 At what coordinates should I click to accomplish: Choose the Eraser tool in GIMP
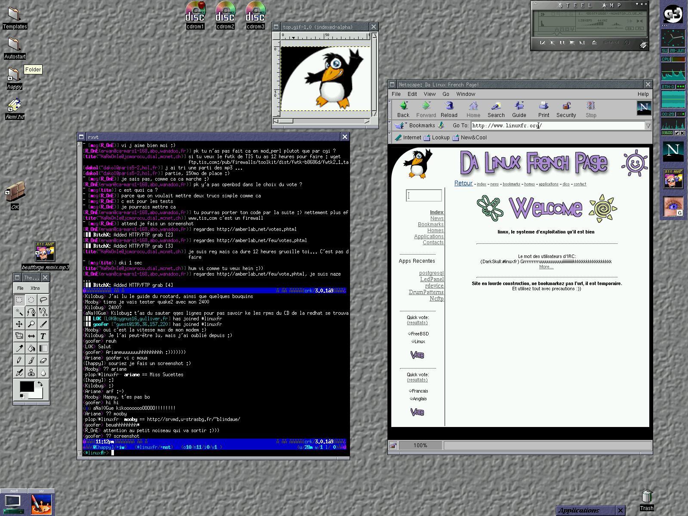[43, 360]
